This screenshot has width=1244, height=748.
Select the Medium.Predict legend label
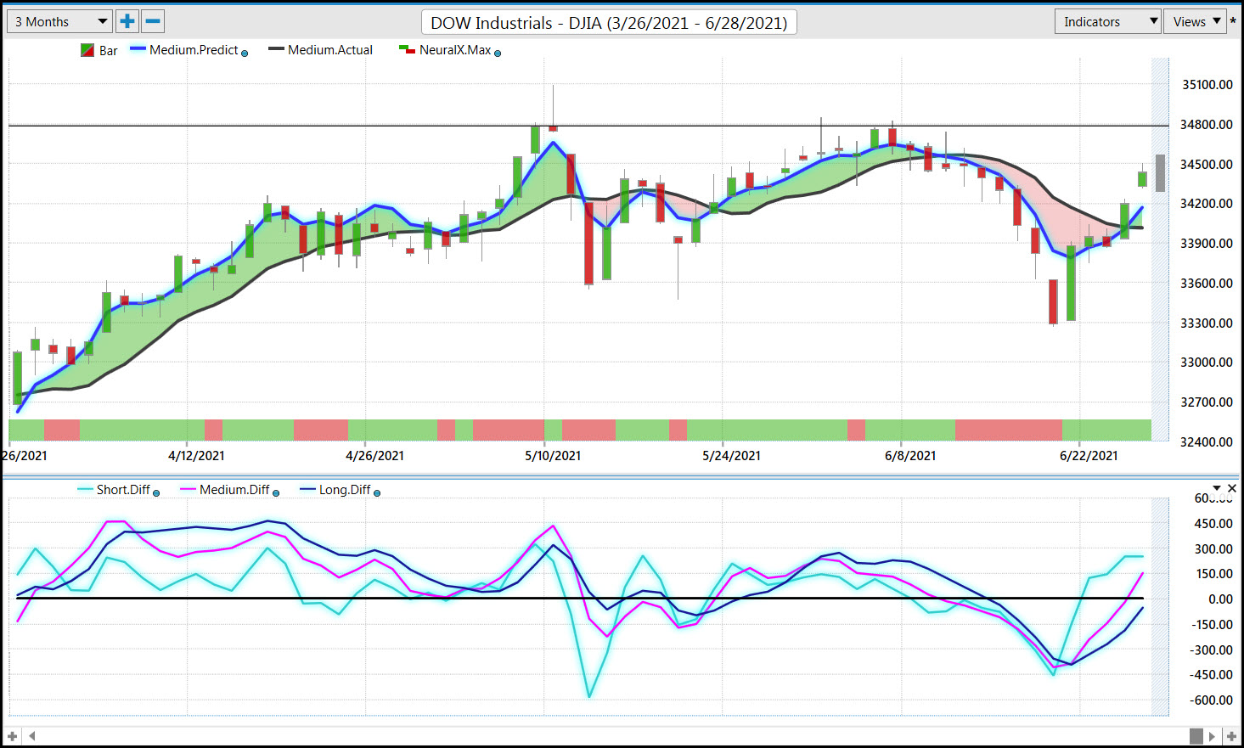pyautogui.click(x=194, y=50)
